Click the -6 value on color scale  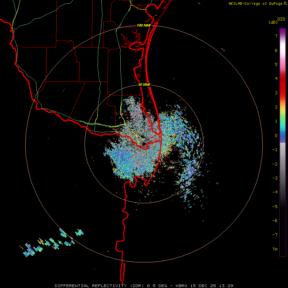click(275, 221)
